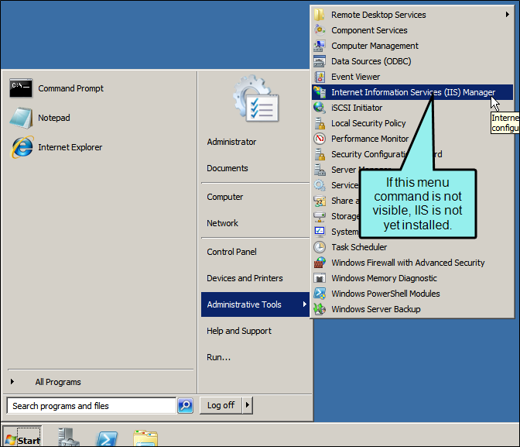The image size is (520, 447).
Task: Select Data Sources (ODBC) text entry
Action: click(371, 61)
